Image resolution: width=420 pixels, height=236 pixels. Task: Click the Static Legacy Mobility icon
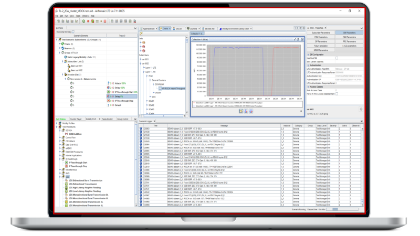coord(65,57)
